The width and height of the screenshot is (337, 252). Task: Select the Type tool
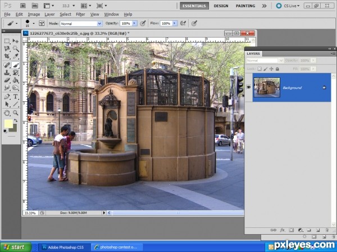tap(16, 96)
